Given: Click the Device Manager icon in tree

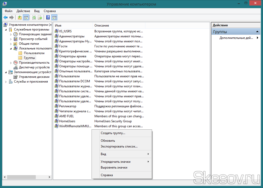Looking at the screenshot, I should [x=16, y=67].
